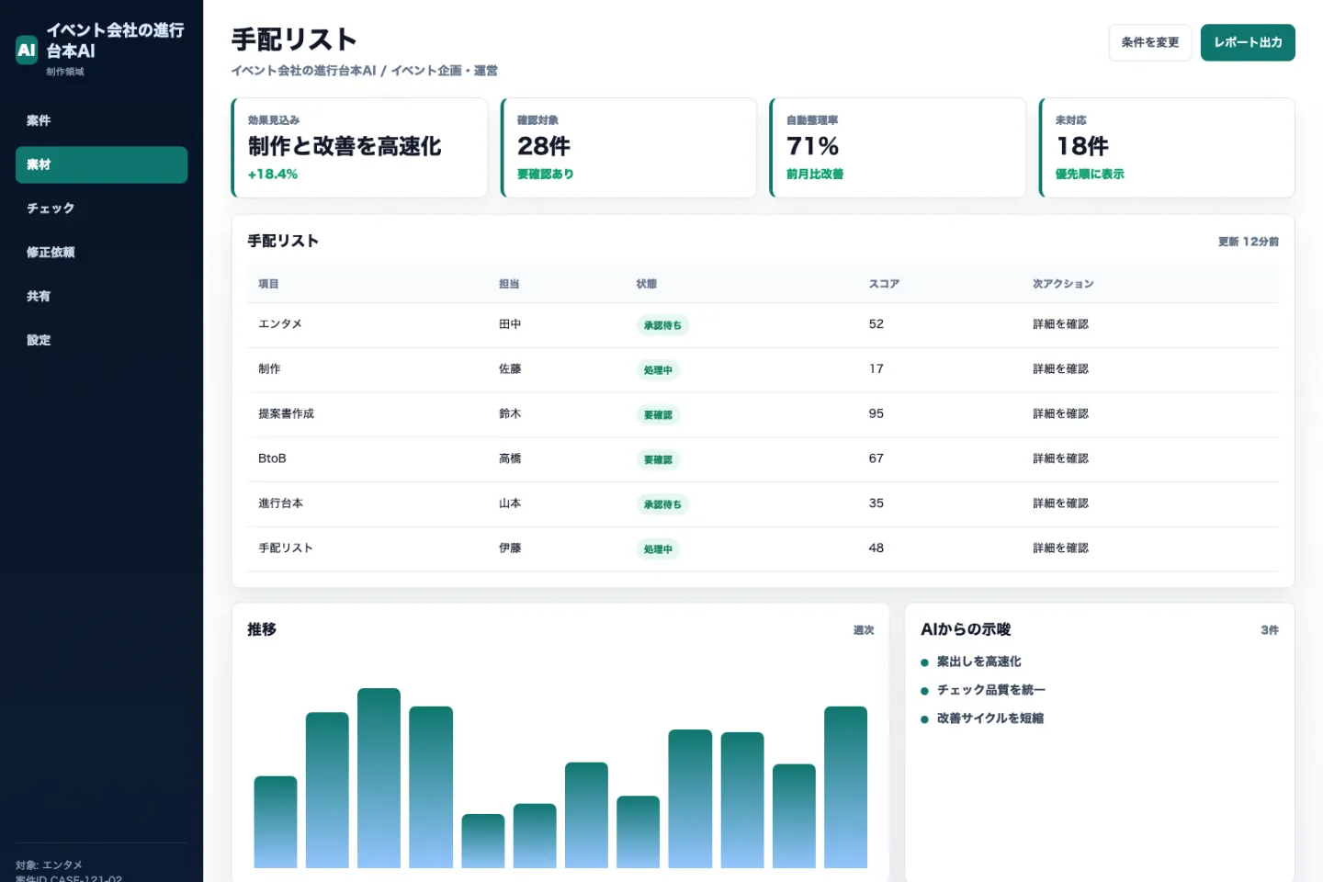The image size is (1323, 882).
Task: Click 詳細を確認 in the BtoB row
Action: 1060,458
